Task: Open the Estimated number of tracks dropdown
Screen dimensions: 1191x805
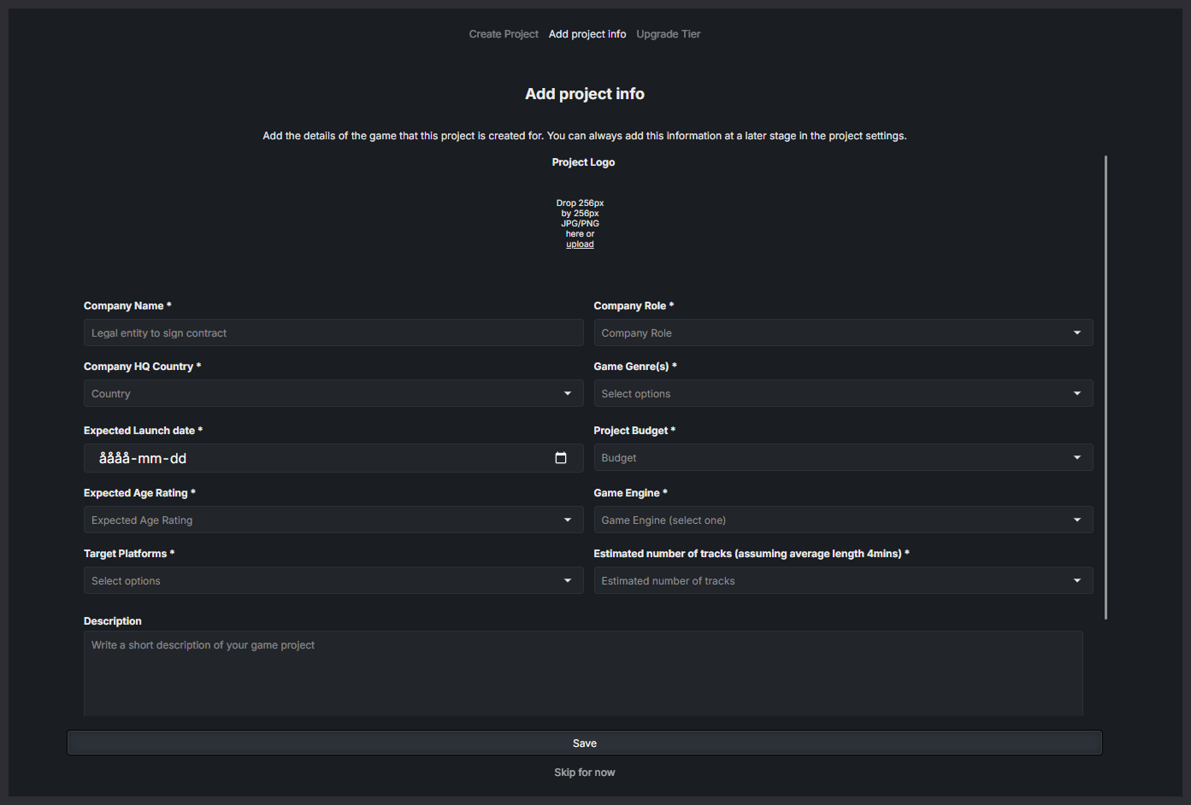Action: (x=843, y=580)
